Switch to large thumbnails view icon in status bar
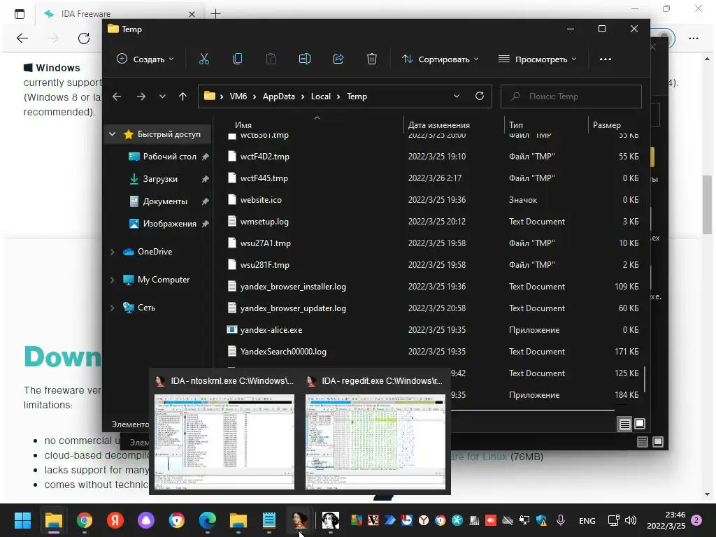This screenshot has height=537, width=716. tap(640, 424)
